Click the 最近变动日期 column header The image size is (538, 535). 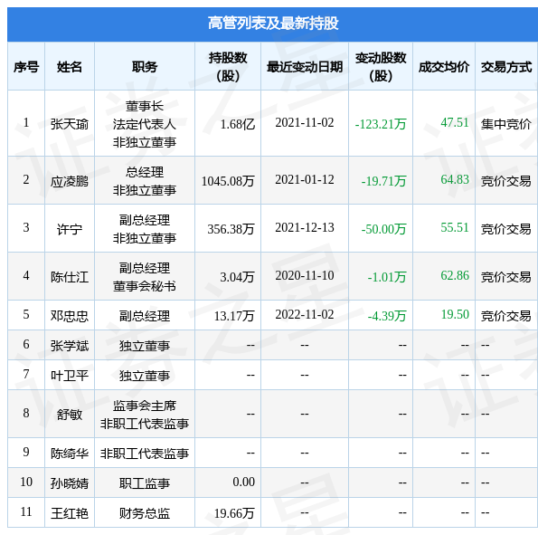(x=305, y=66)
